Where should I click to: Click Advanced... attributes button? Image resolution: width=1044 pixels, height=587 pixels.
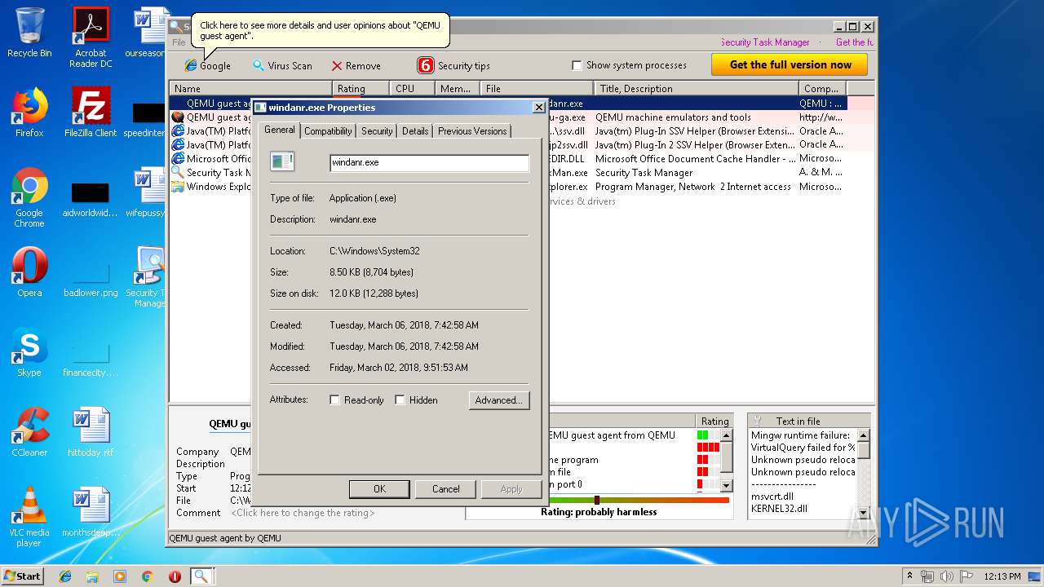pyautogui.click(x=499, y=400)
